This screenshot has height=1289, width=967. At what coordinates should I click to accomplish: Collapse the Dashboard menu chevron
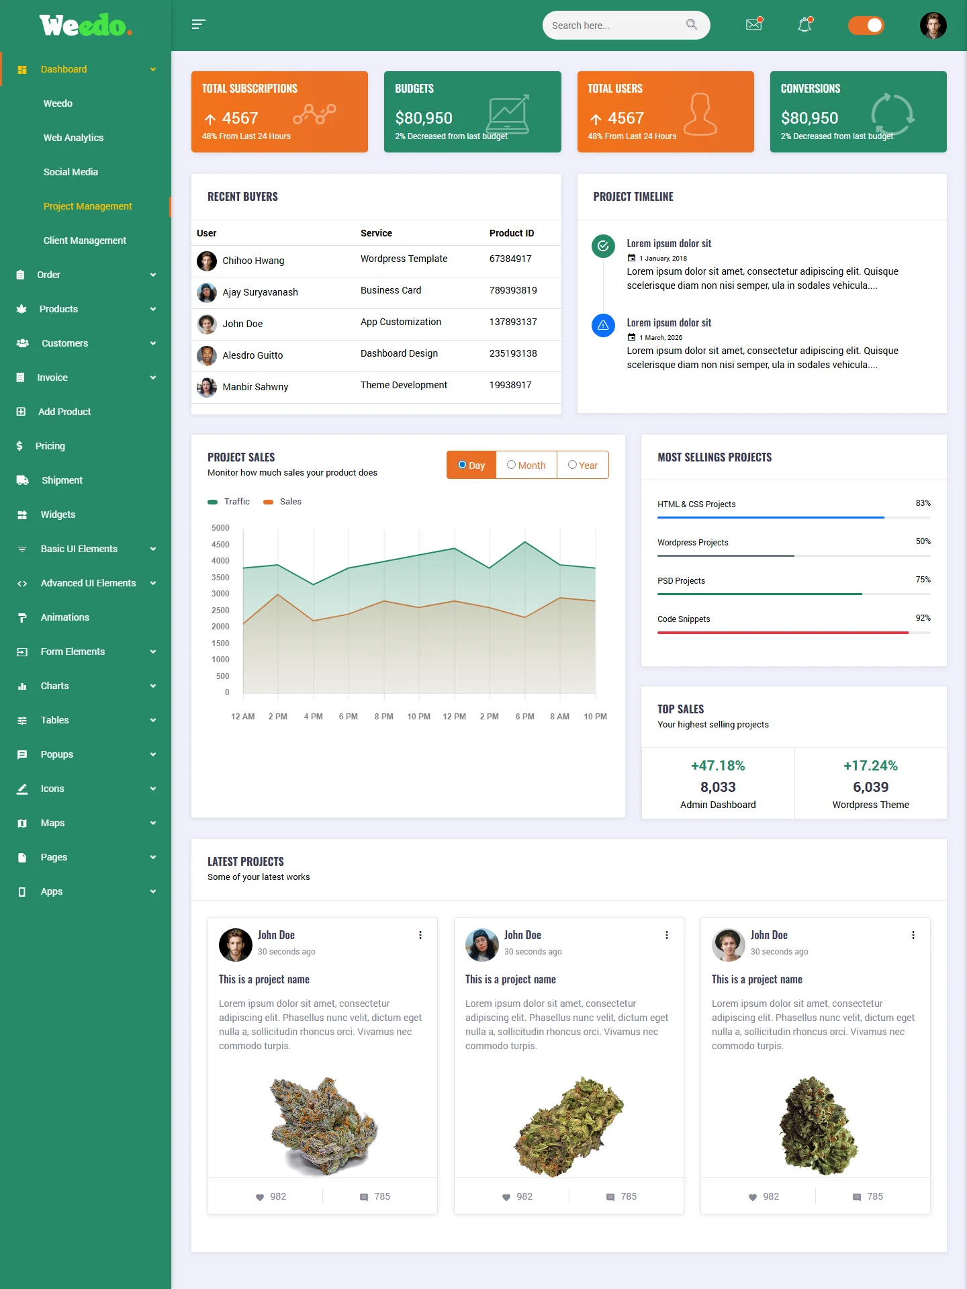click(153, 69)
